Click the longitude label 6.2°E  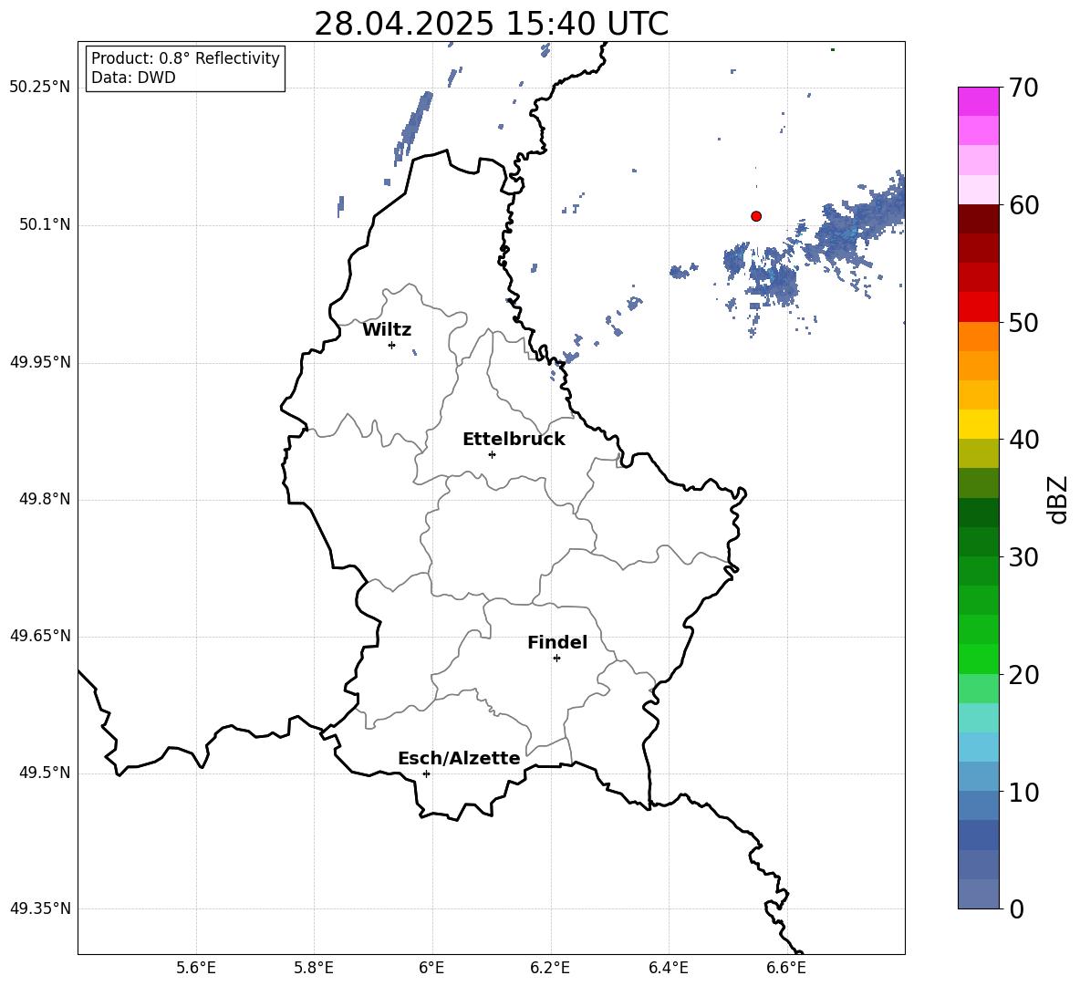pyautogui.click(x=550, y=968)
